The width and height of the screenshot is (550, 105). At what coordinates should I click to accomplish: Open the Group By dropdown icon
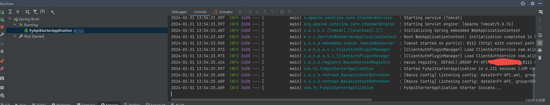pos(28,12)
